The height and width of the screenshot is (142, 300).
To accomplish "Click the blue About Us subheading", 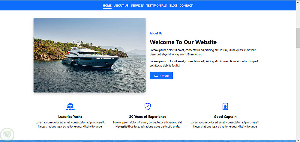I will [156, 33].
